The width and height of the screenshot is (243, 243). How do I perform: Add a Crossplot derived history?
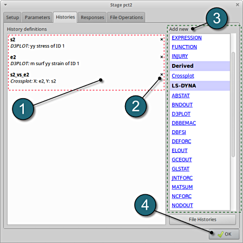pyautogui.click(x=183, y=76)
